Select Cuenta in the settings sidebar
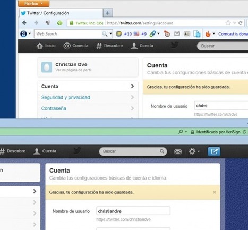 coord(88,86)
